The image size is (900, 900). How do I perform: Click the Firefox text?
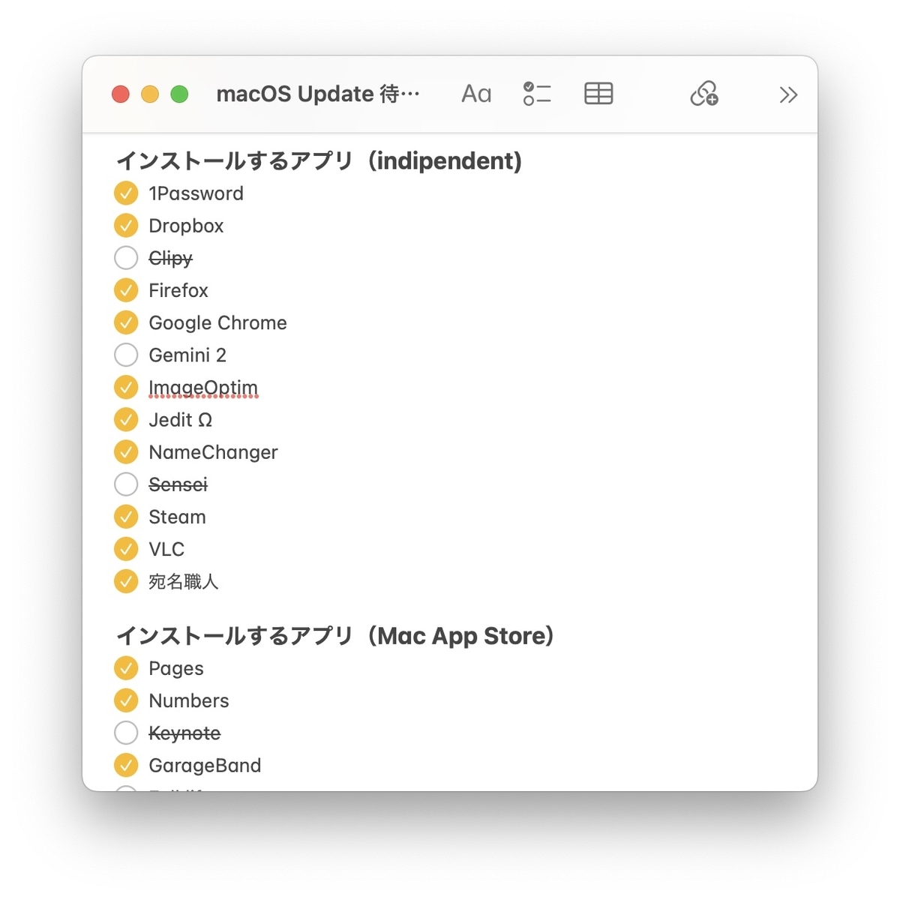click(x=178, y=290)
